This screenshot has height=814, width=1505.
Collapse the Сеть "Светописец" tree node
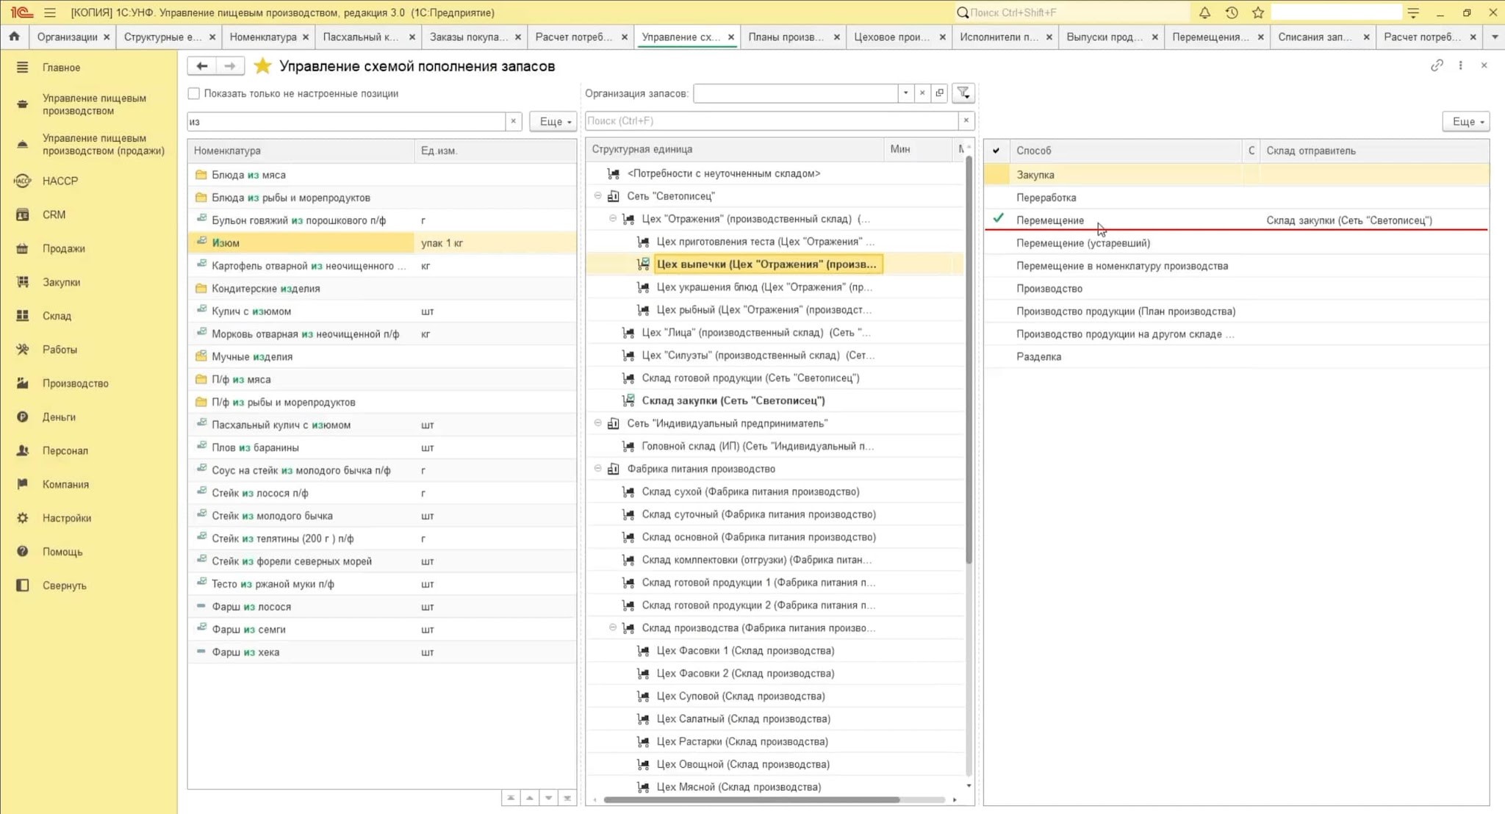pos(597,196)
